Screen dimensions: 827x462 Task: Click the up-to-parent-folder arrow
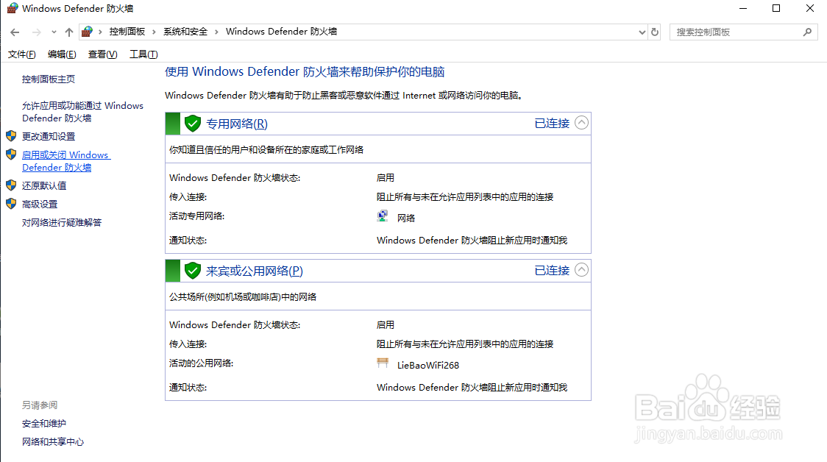tap(68, 32)
